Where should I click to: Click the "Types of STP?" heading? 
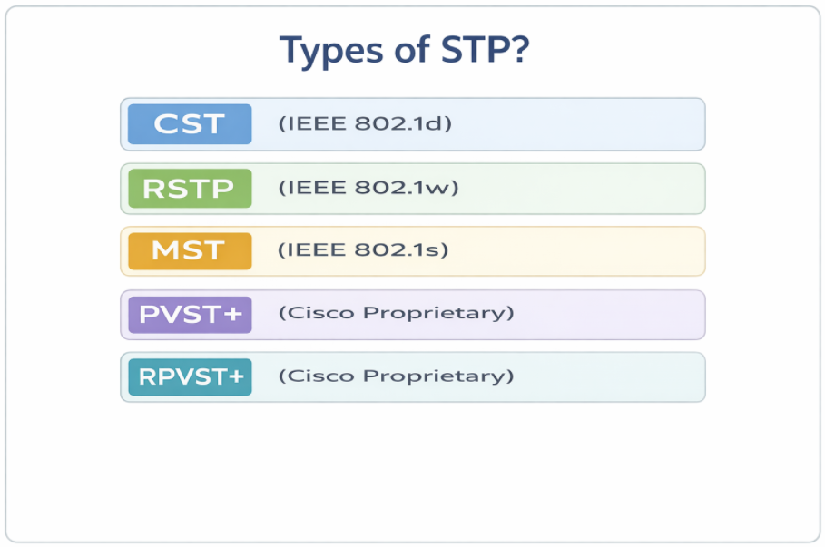point(404,50)
